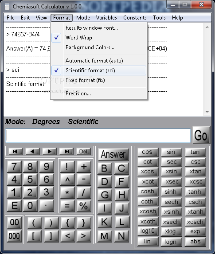
Task: Toggle Word Wrap in Format menu
Action: pos(99,38)
